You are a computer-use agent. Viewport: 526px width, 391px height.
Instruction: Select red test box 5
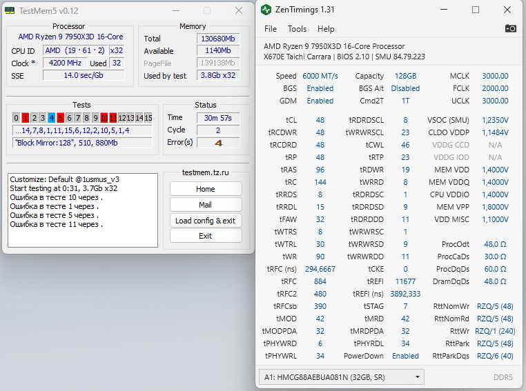[x=60, y=118]
